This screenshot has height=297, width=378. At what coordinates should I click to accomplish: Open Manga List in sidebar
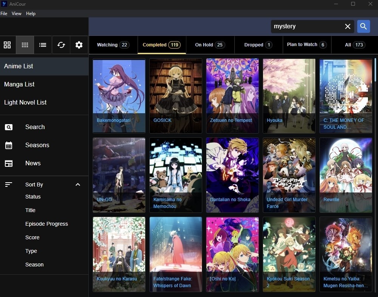(x=44, y=84)
